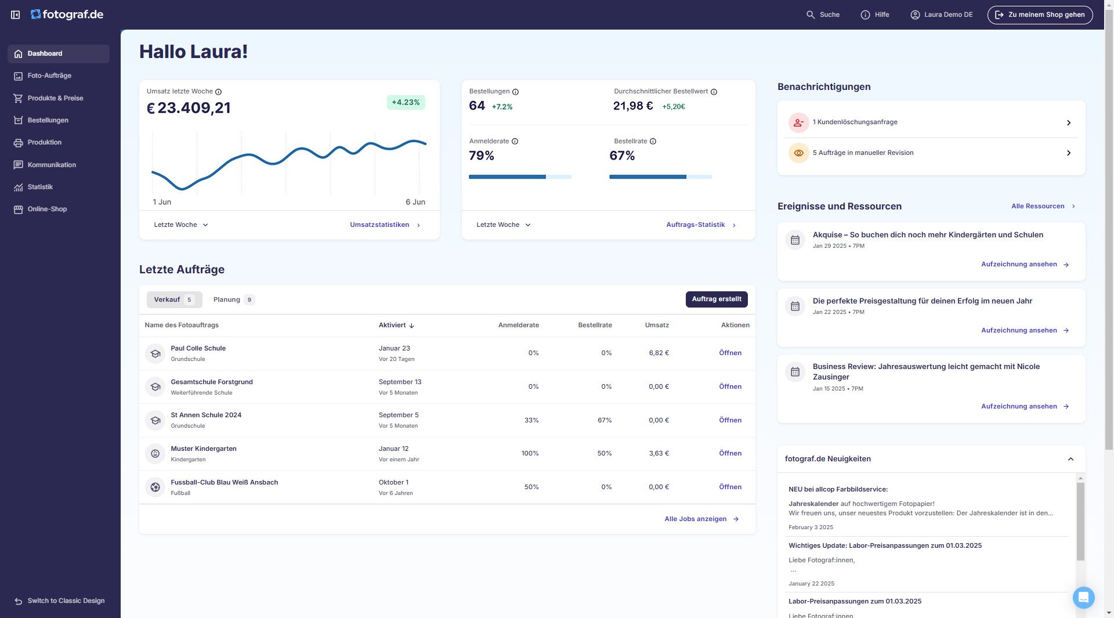
Task: Click the Hilfe info icon
Action: click(x=865, y=15)
